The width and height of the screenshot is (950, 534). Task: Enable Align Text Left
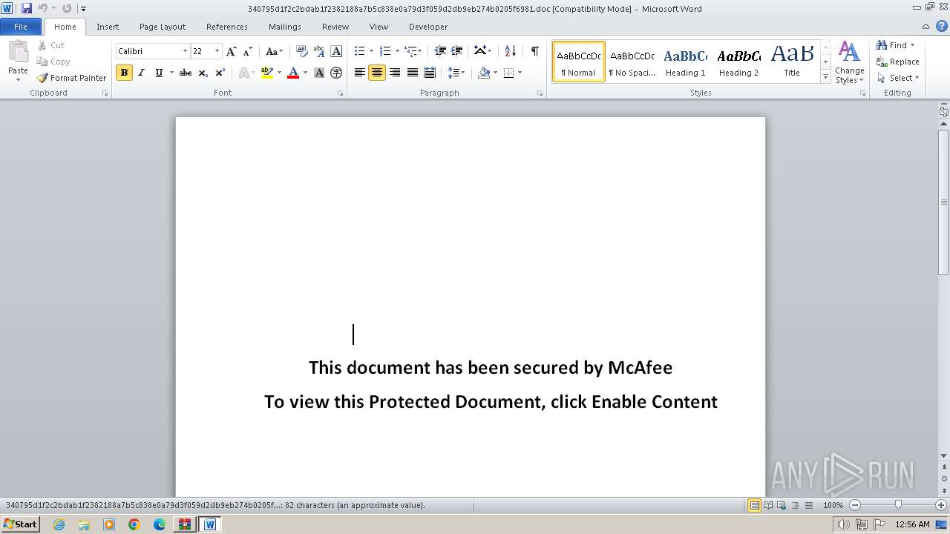(x=360, y=73)
